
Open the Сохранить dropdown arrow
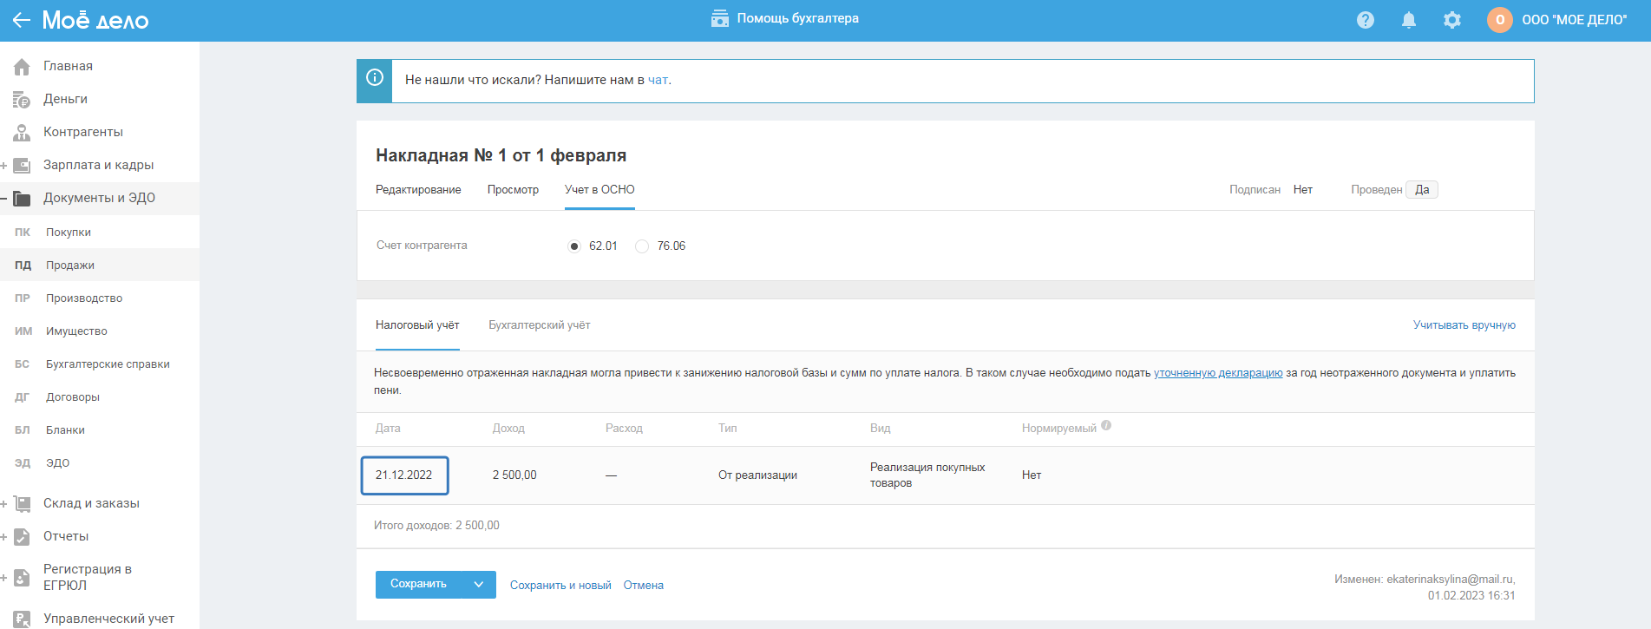[x=478, y=585]
